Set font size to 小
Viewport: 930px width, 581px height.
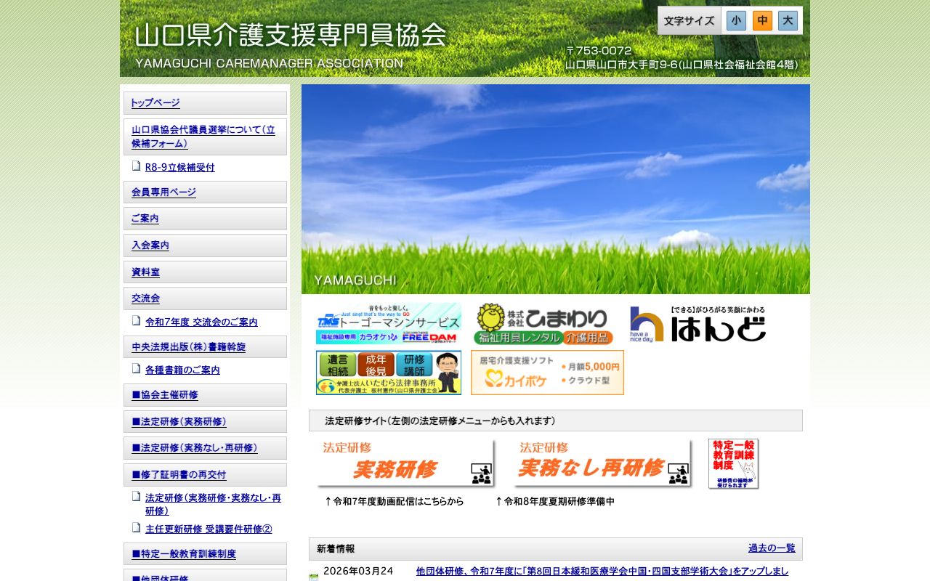coord(736,20)
